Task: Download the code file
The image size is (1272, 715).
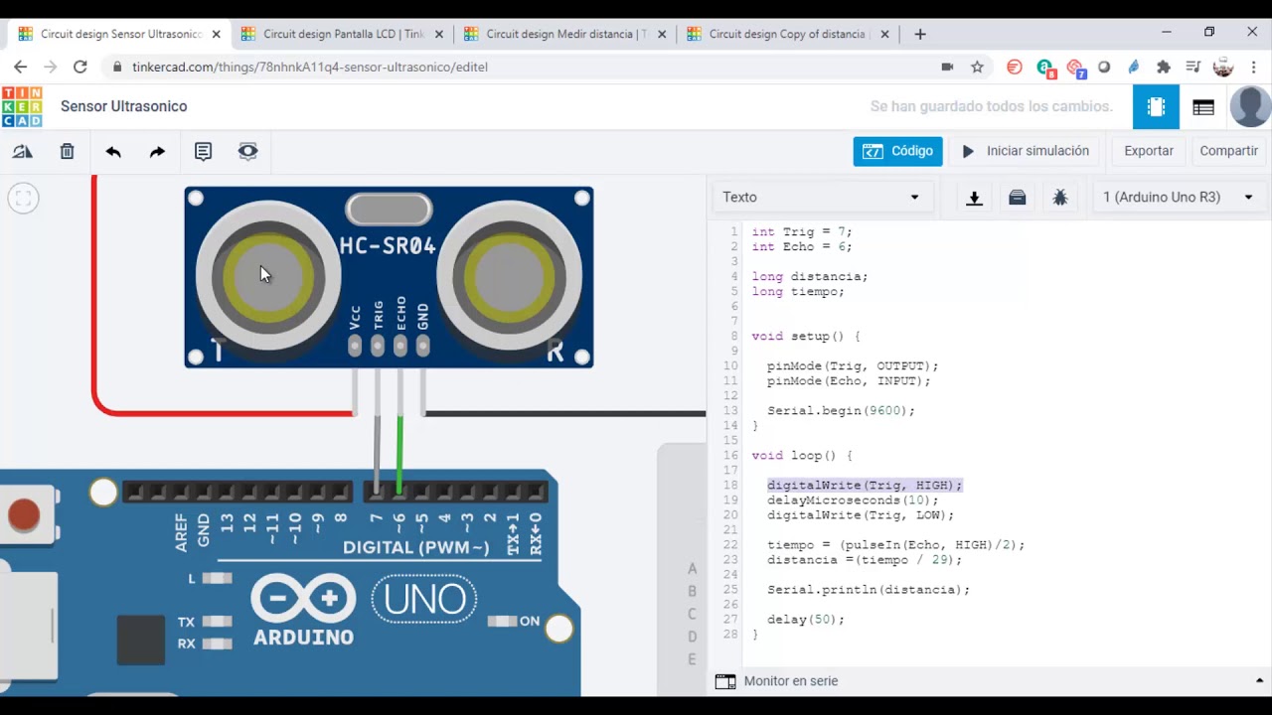Action: point(974,198)
